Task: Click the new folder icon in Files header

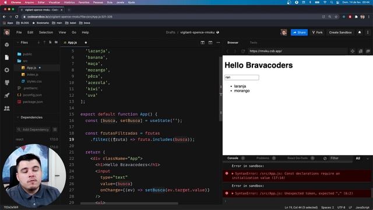Action: coord(56,43)
